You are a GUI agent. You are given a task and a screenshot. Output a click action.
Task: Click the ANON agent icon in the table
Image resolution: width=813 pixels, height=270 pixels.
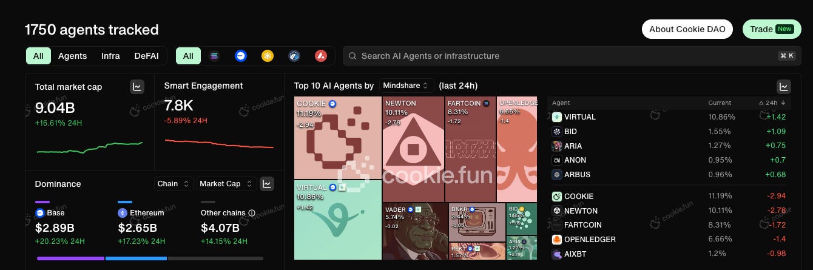556,160
